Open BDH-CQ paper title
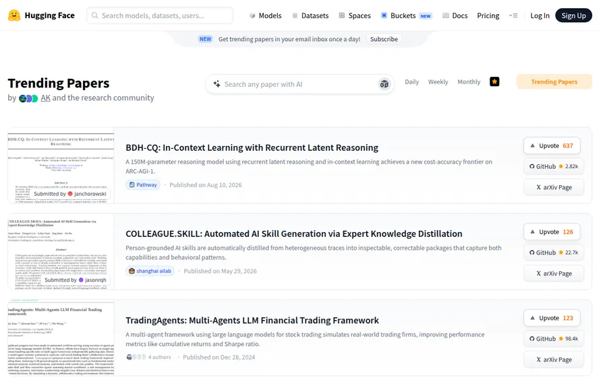Image resolution: width=607 pixels, height=379 pixels. point(252,147)
